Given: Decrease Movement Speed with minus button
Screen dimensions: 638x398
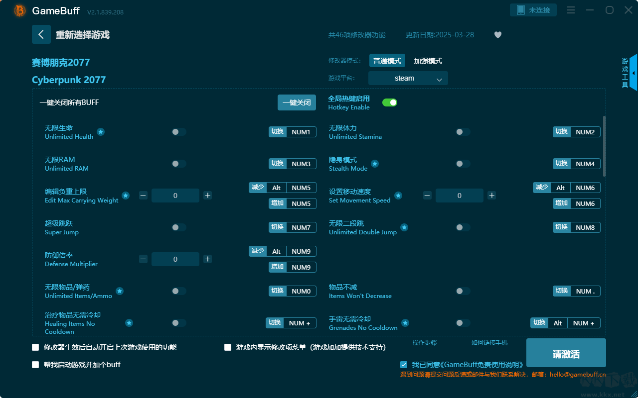Looking at the screenshot, I should 427,196.
